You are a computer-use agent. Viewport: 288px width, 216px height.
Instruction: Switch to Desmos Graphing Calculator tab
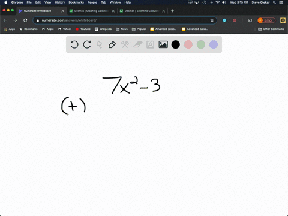[91, 11]
